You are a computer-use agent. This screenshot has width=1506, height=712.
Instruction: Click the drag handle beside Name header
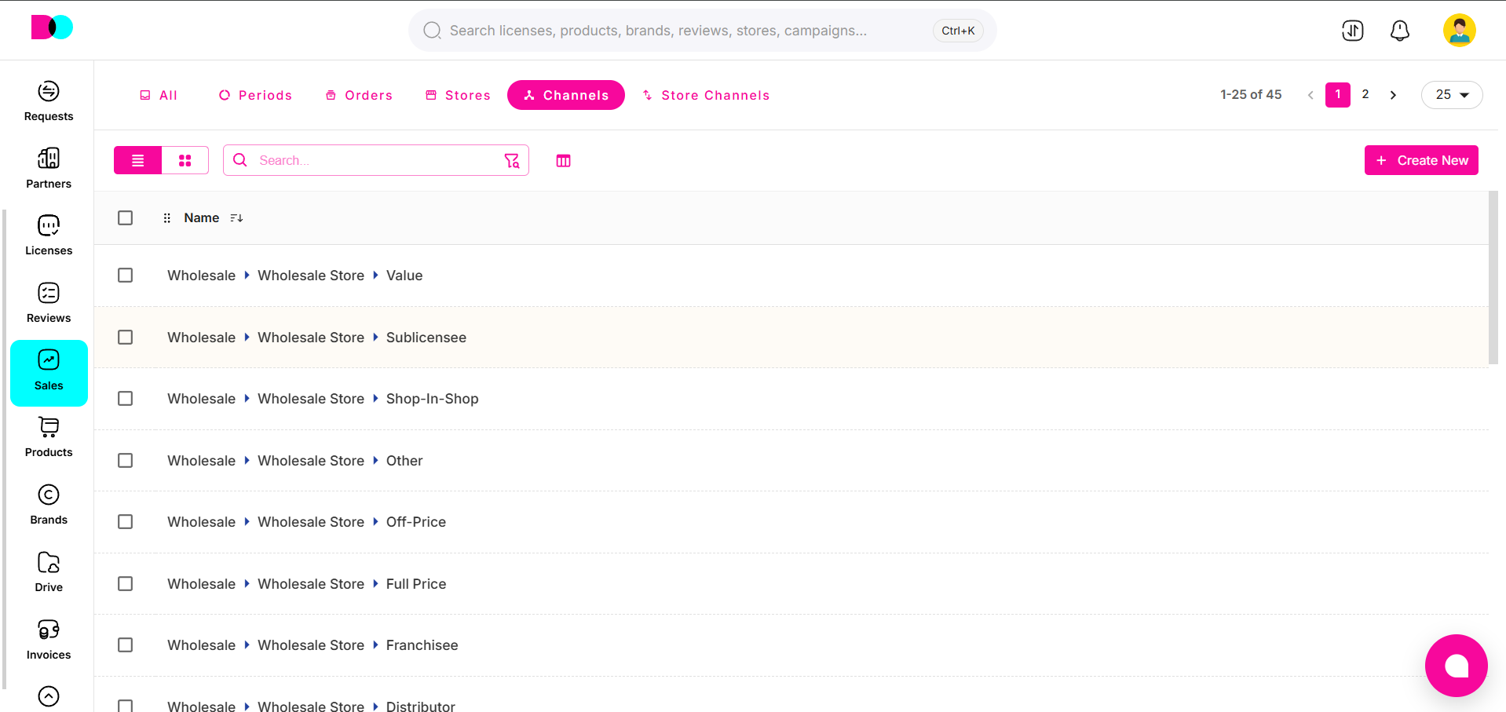click(166, 218)
